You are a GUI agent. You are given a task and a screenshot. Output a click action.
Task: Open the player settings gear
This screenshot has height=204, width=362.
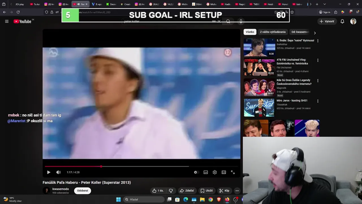click(x=215, y=172)
